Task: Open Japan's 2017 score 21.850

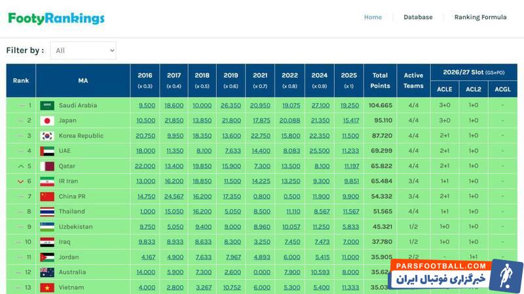Action: 174,121
